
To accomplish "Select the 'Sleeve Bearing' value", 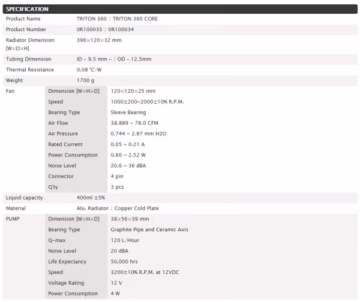I will click(128, 113).
